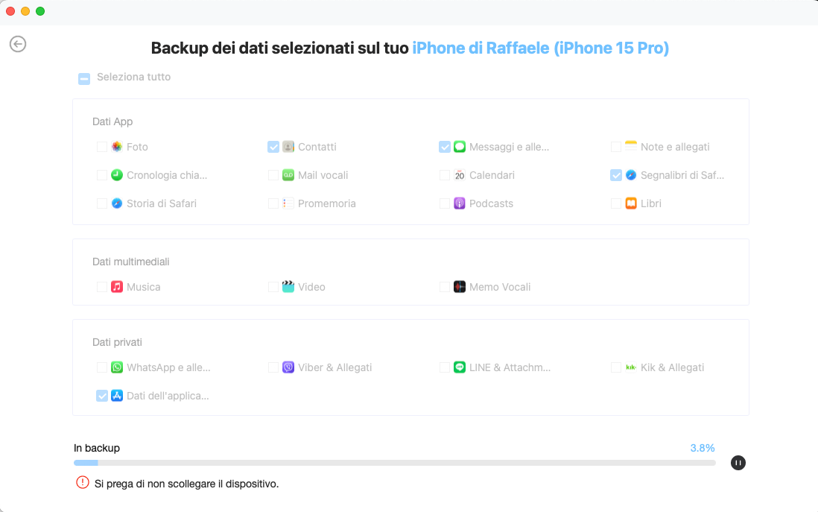Enable backup for Note e allegati
818x512 pixels.
[615, 147]
